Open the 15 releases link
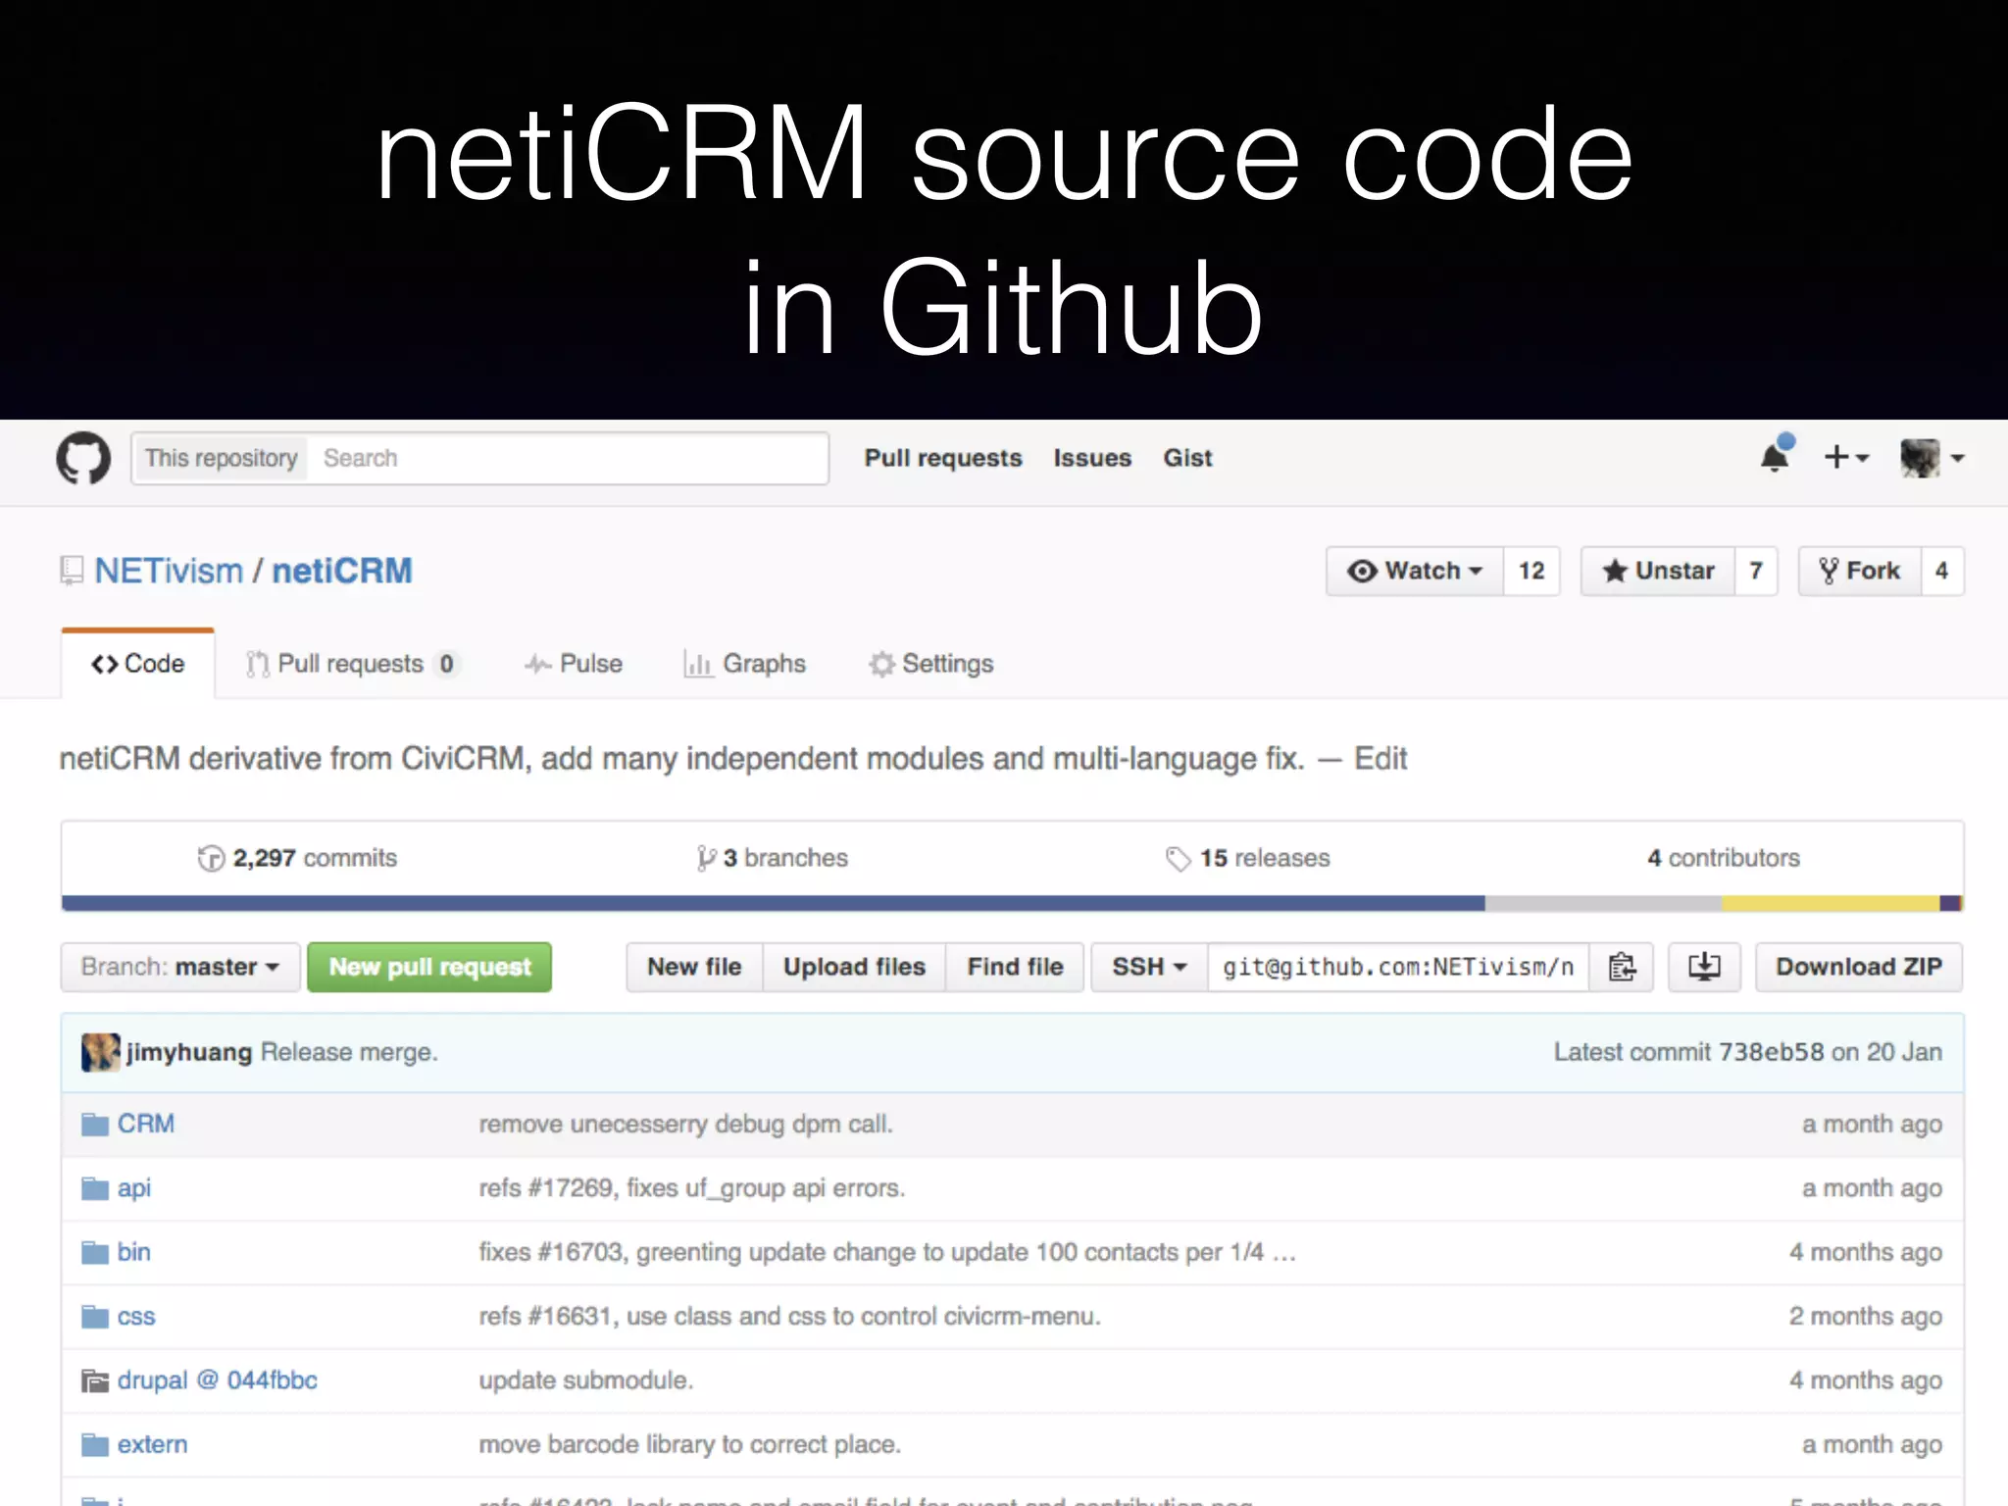2008x1506 pixels. [1247, 859]
